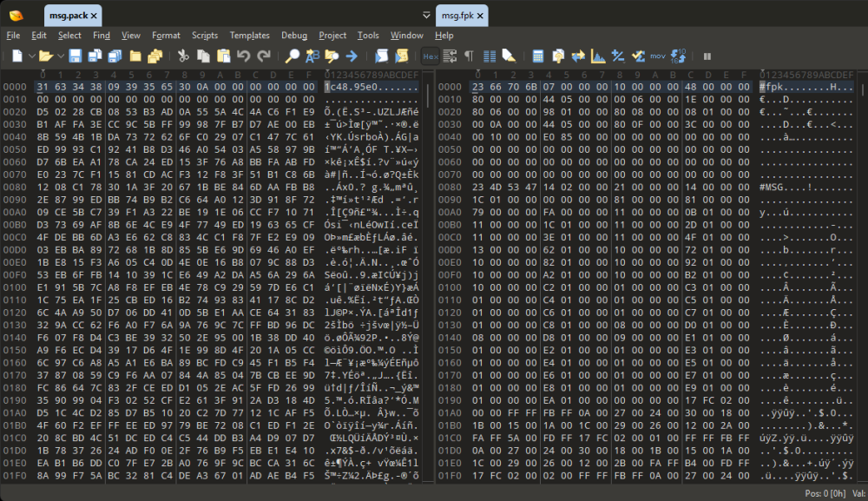Open the Scripts menu
Image resolution: width=868 pixels, height=501 pixels.
(205, 35)
